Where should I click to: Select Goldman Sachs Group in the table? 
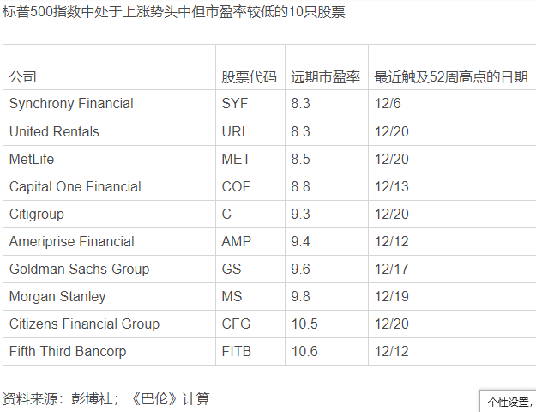[x=79, y=269]
